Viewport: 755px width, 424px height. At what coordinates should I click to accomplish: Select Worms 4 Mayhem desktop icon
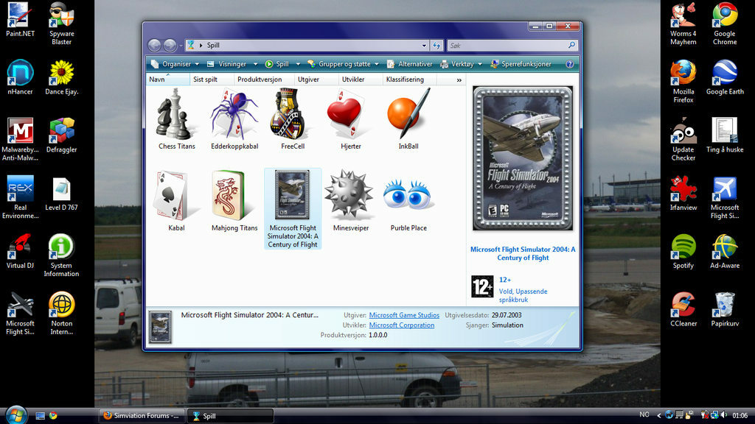(x=683, y=24)
